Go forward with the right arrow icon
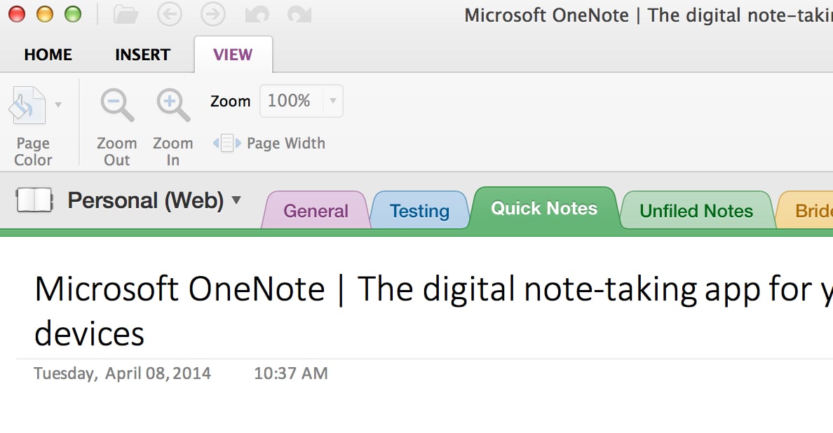 tap(212, 15)
